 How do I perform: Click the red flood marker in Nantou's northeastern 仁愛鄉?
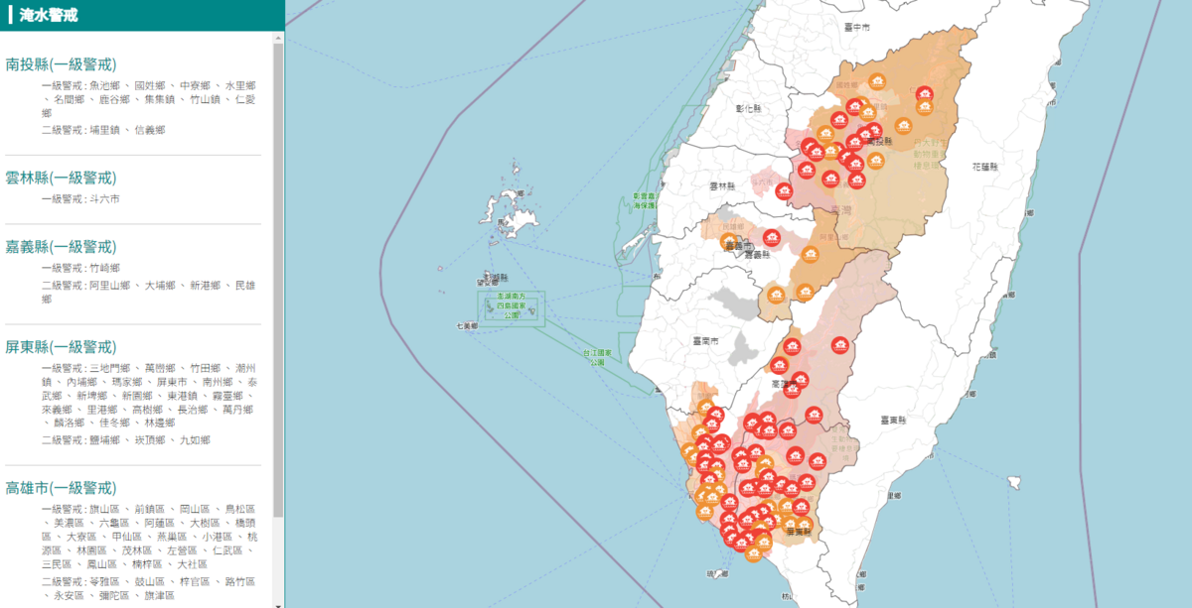925,95
